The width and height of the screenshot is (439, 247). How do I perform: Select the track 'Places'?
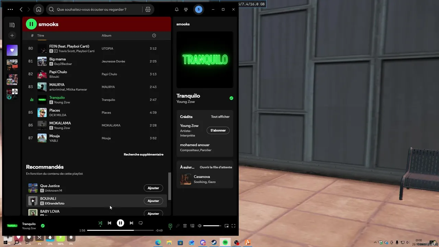55,110
